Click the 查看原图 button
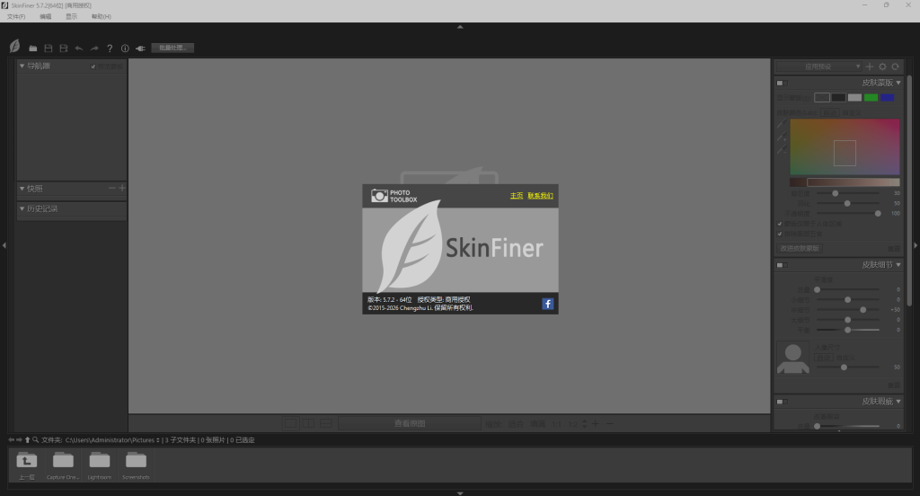 coord(410,423)
